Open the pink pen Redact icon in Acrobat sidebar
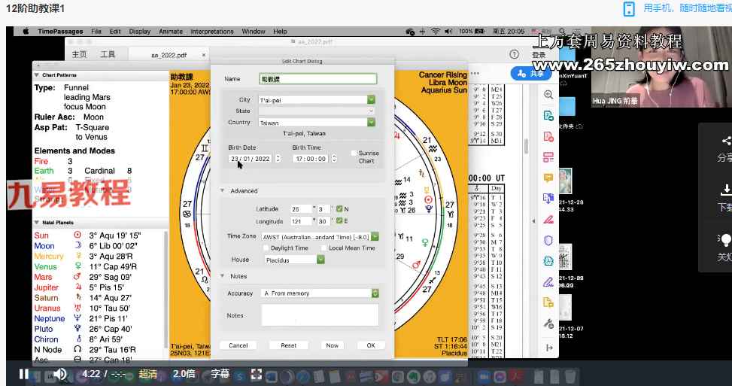The image size is (732, 386). 548,220
